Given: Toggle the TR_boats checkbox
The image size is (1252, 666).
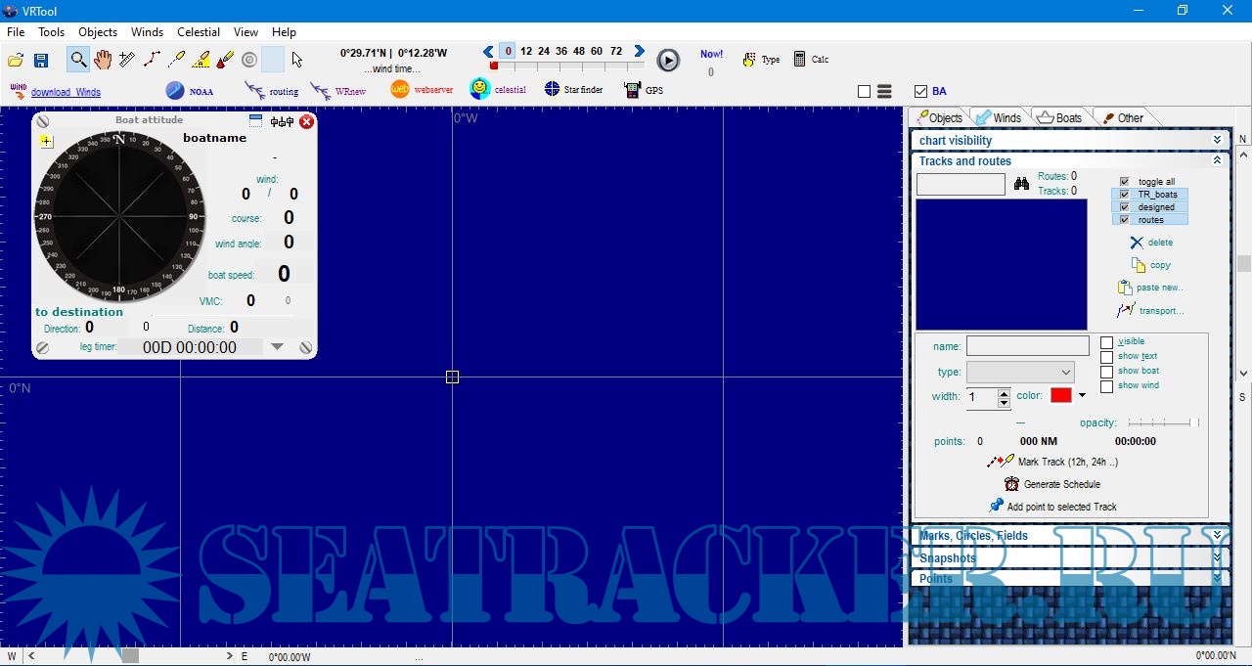Looking at the screenshot, I should pyautogui.click(x=1125, y=195).
